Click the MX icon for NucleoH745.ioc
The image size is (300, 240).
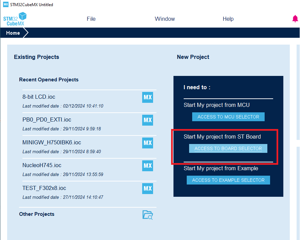click(148, 166)
